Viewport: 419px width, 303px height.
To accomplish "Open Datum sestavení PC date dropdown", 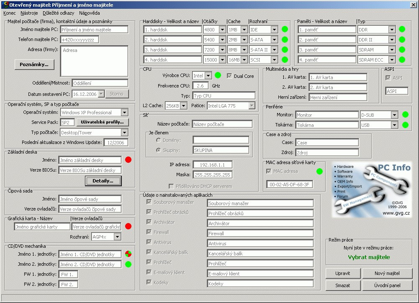I will point(101,94).
